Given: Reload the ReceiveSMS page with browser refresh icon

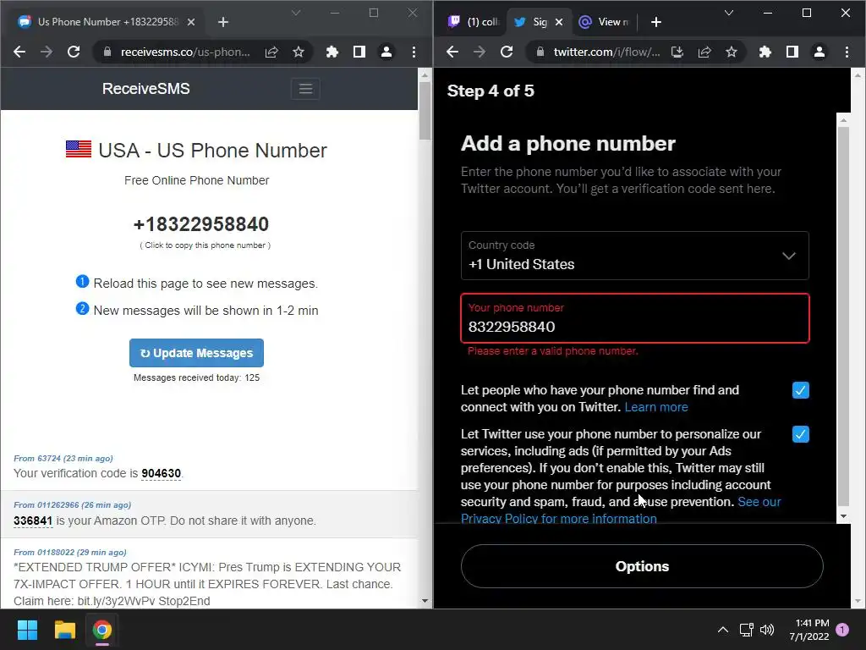Looking at the screenshot, I should (74, 52).
